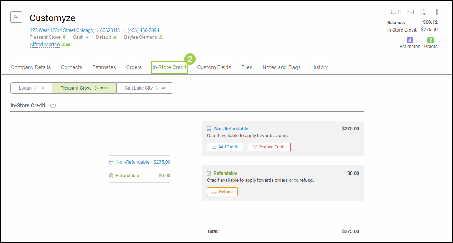453x243 pixels.
Task: Click the green 2 Orders count badge
Action: (431, 40)
